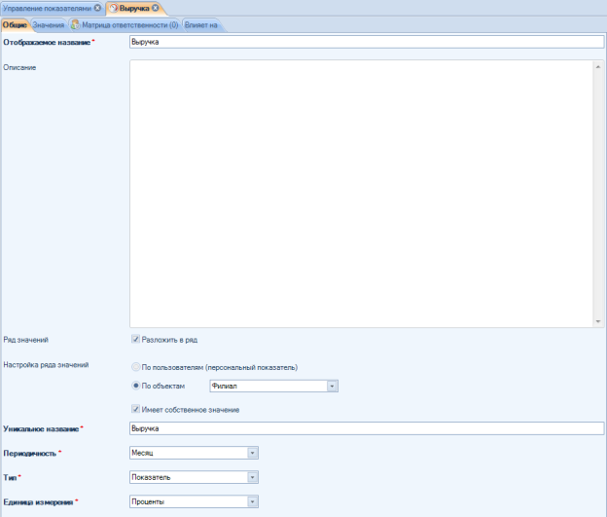
Task: Open the Влияет на tab
Action: pos(200,24)
